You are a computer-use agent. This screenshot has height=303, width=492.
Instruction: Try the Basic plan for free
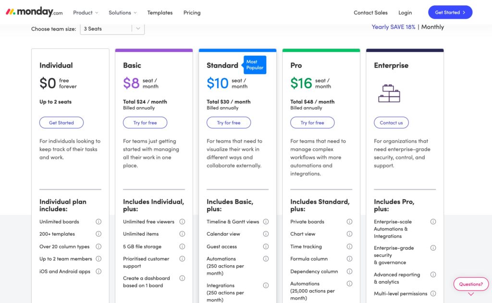145,122
